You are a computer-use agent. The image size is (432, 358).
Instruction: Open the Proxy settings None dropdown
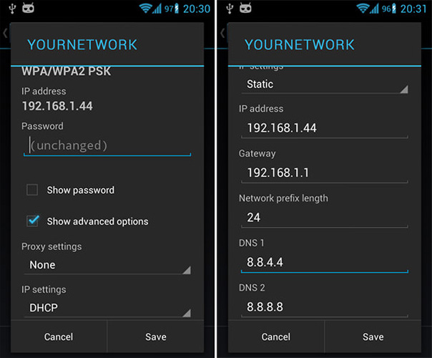pyautogui.click(x=107, y=266)
